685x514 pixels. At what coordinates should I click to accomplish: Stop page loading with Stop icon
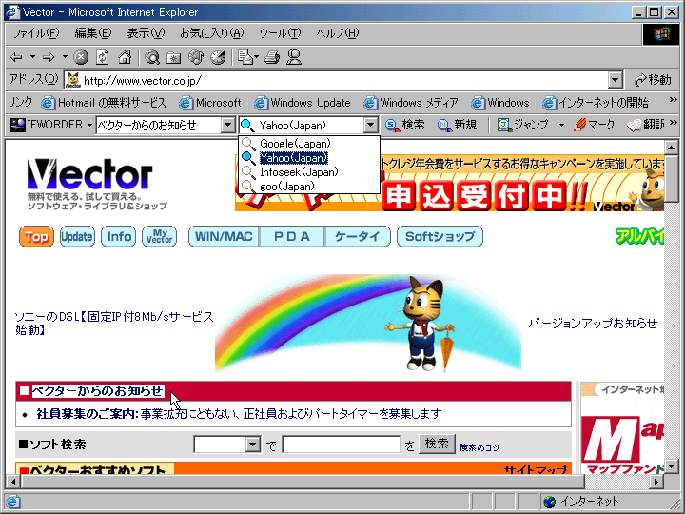point(81,57)
